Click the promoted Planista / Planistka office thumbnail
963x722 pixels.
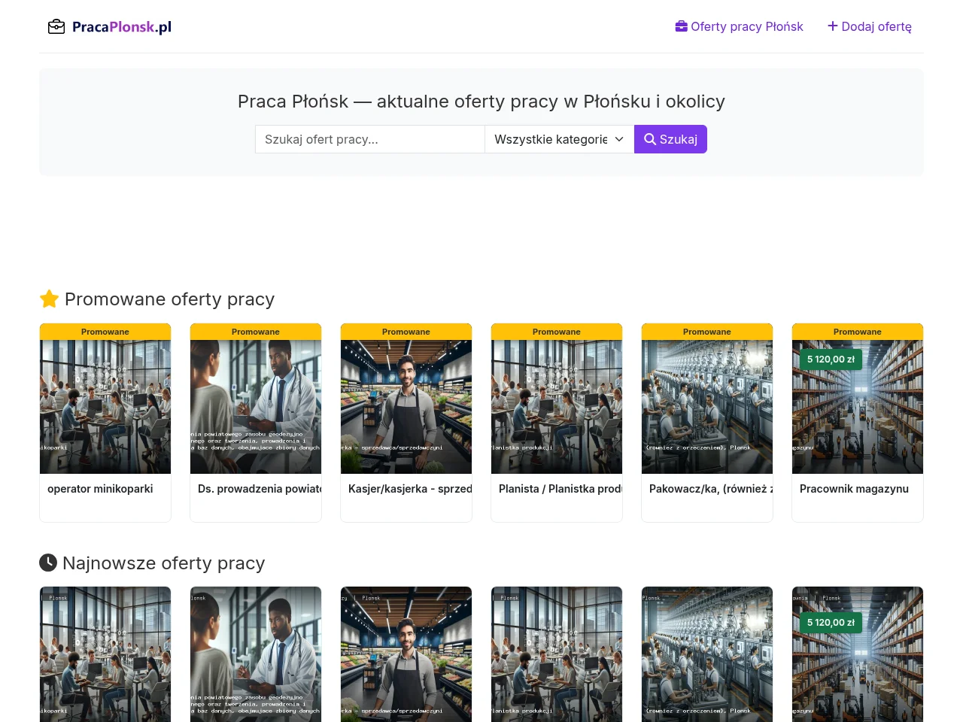pos(557,407)
